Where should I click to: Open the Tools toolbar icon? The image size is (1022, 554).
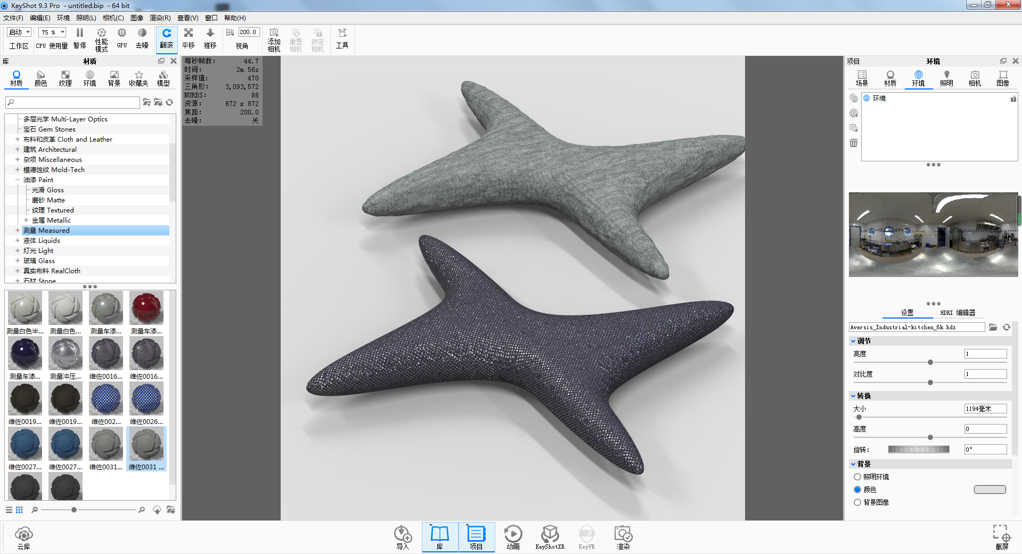[342, 39]
